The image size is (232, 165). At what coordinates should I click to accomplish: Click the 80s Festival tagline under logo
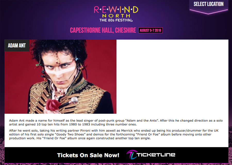click(x=116, y=20)
